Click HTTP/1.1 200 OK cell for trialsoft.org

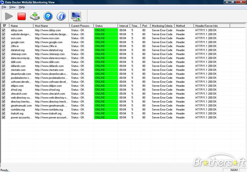point(206,114)
